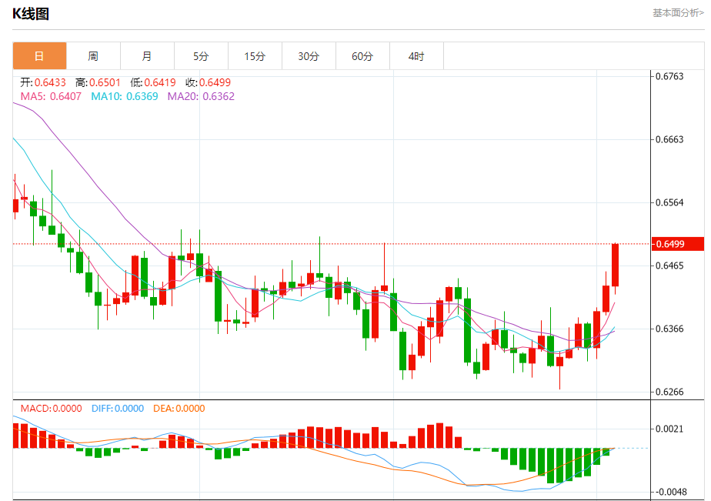
Task: Switch to the 月 monthly tab
Action: tap(147, 56)
